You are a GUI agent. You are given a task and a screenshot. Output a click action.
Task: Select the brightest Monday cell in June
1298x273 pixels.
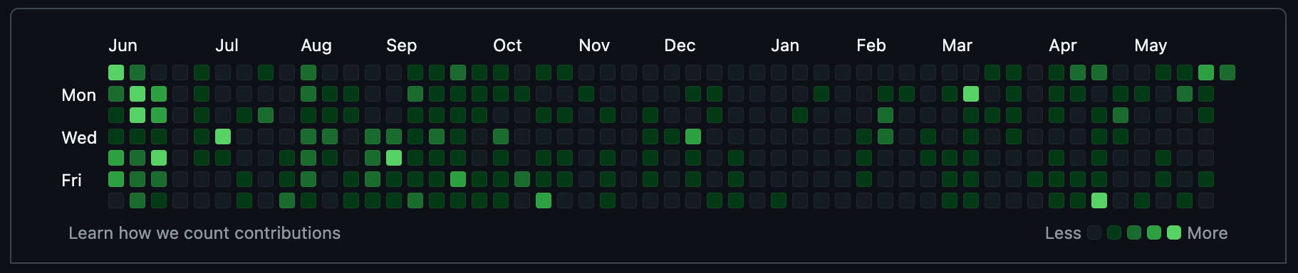(x=137, y=94)
